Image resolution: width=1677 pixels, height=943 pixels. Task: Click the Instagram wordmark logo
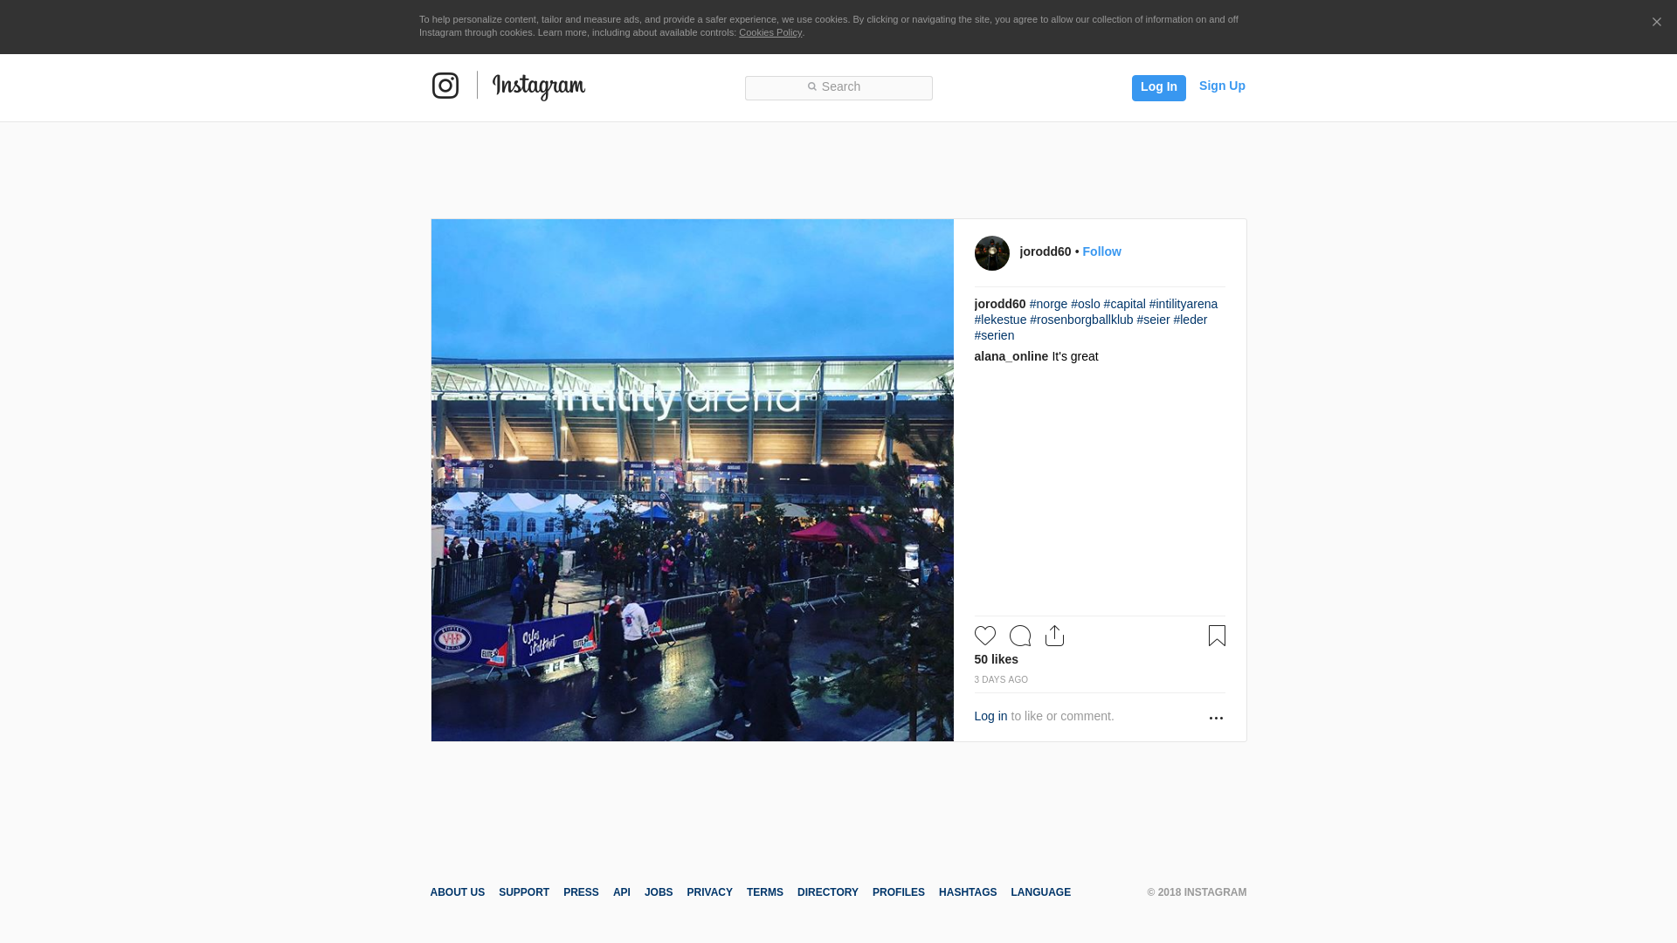click(x=538, y=86)
